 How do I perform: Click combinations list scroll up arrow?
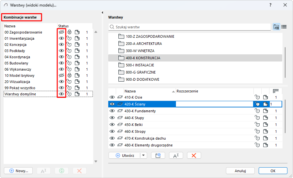(96, 32)
